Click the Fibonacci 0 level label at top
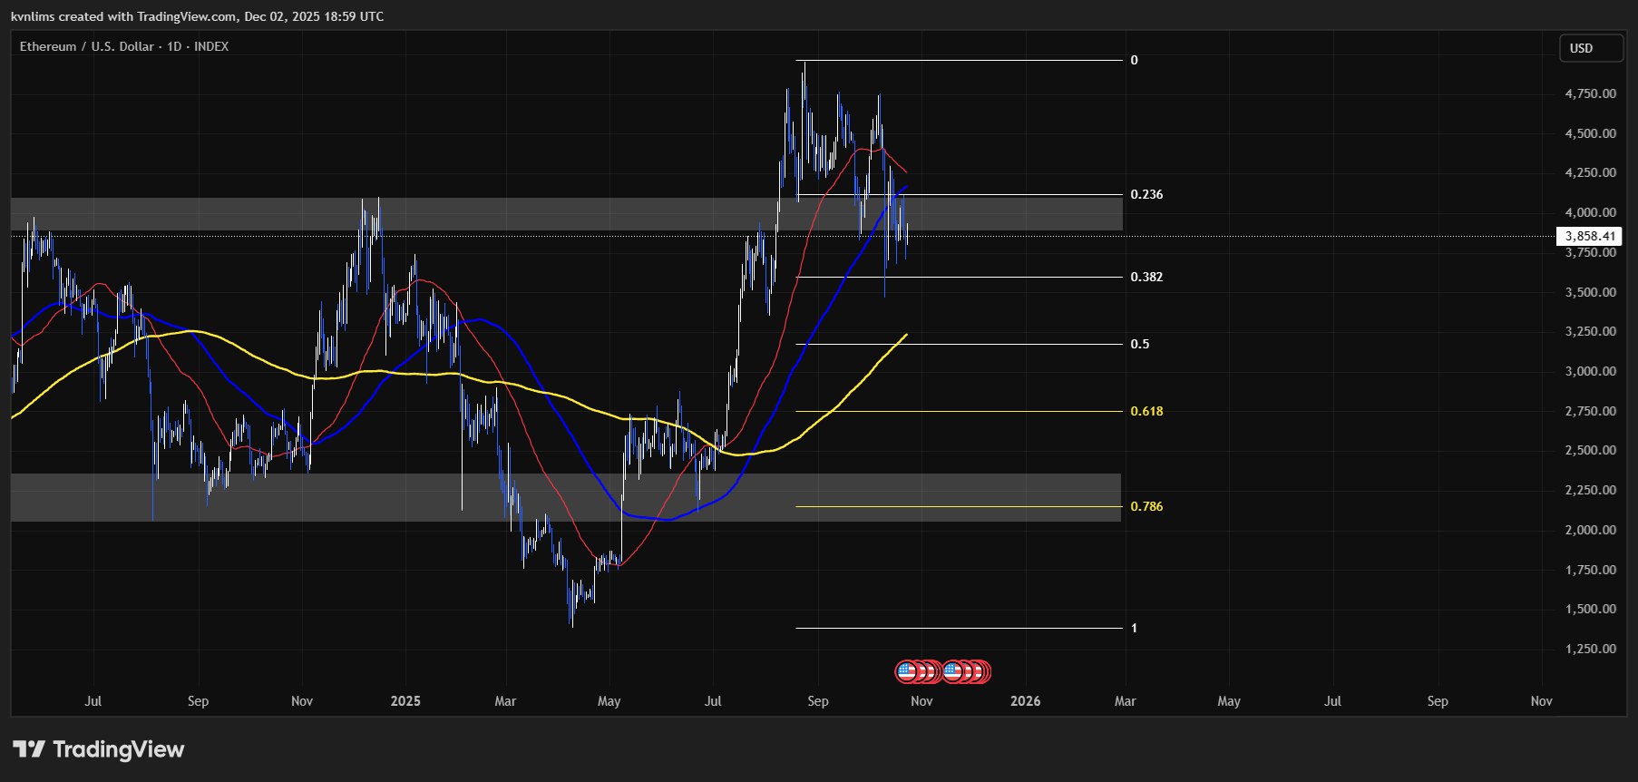Screen dimensions: 1638x782 [1134, 60]
